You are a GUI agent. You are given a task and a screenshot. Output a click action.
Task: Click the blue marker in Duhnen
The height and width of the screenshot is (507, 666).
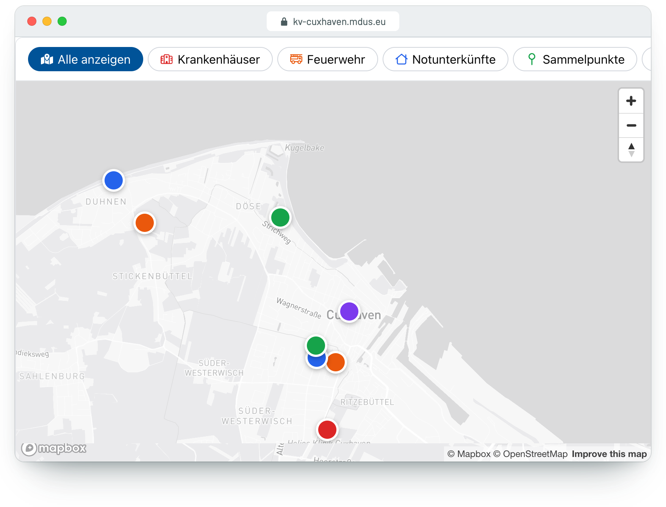(114, 180)
